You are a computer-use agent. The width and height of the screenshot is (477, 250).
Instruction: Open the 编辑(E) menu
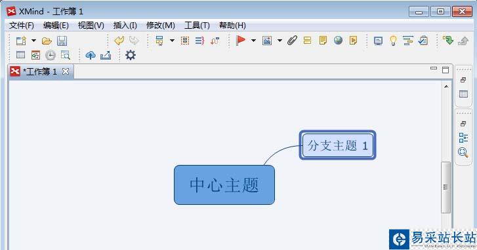coord(56,26)
